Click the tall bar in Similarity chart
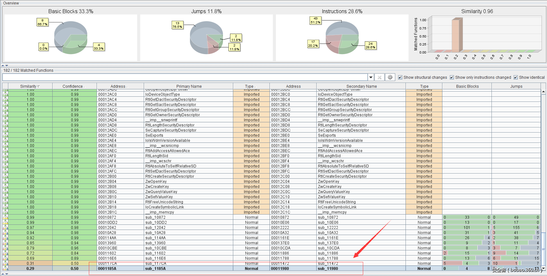 click(456, 35)
